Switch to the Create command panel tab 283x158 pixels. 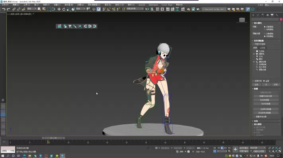coord(253,15)
